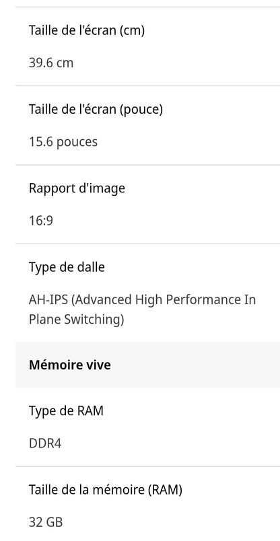Viewport: 280px width, 541px height.
Task: Click the 'Plane Switching)' text line
Action: [x=76, y=320]
